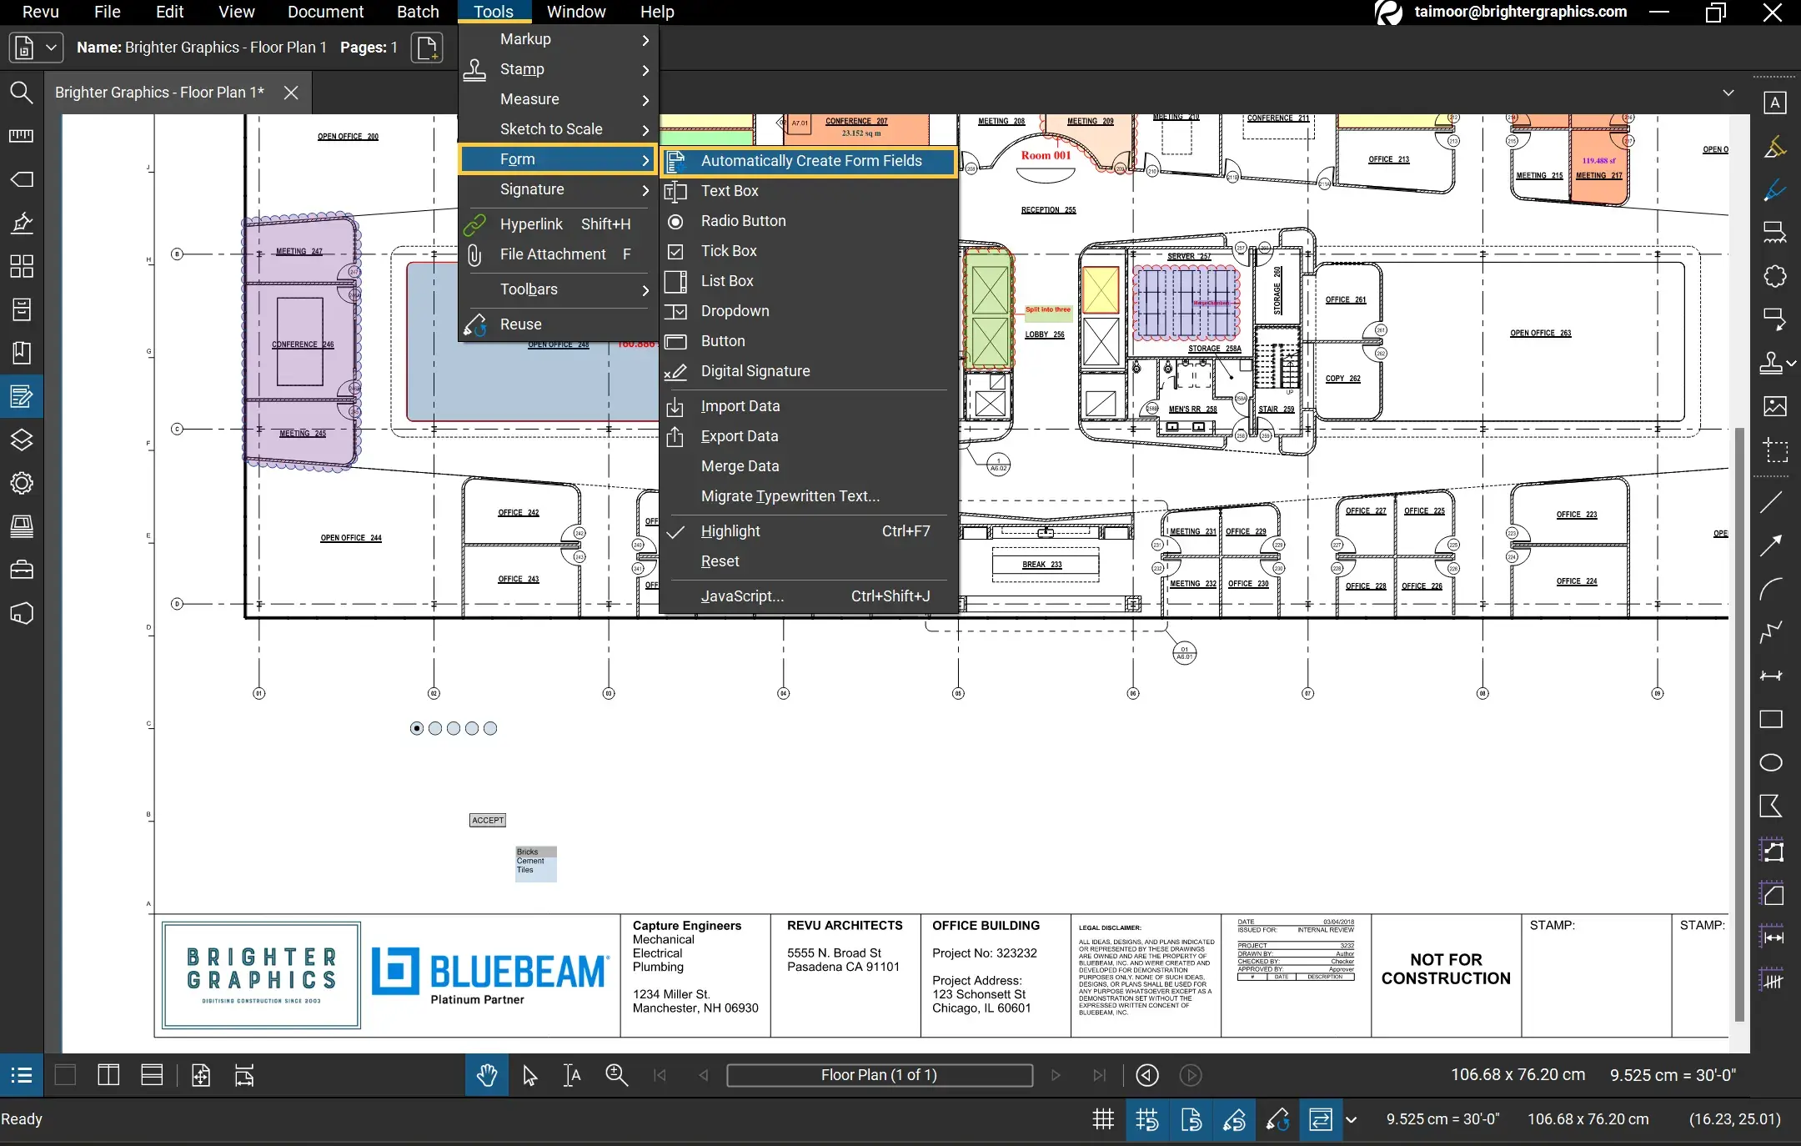Expand the Signature submenu
Image resolution: width=1801 pixels, height=1146 pixels.
pyautogui.click(x=557, y=189)
